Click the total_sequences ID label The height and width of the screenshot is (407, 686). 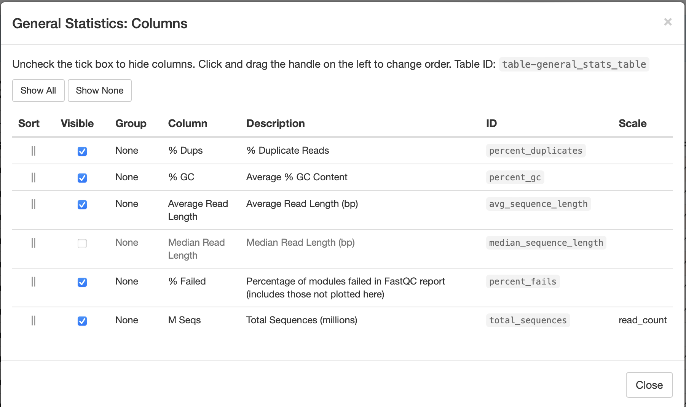(528, 321)
